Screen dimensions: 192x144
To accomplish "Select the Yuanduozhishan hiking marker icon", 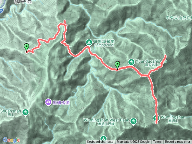I will point(131,62).
